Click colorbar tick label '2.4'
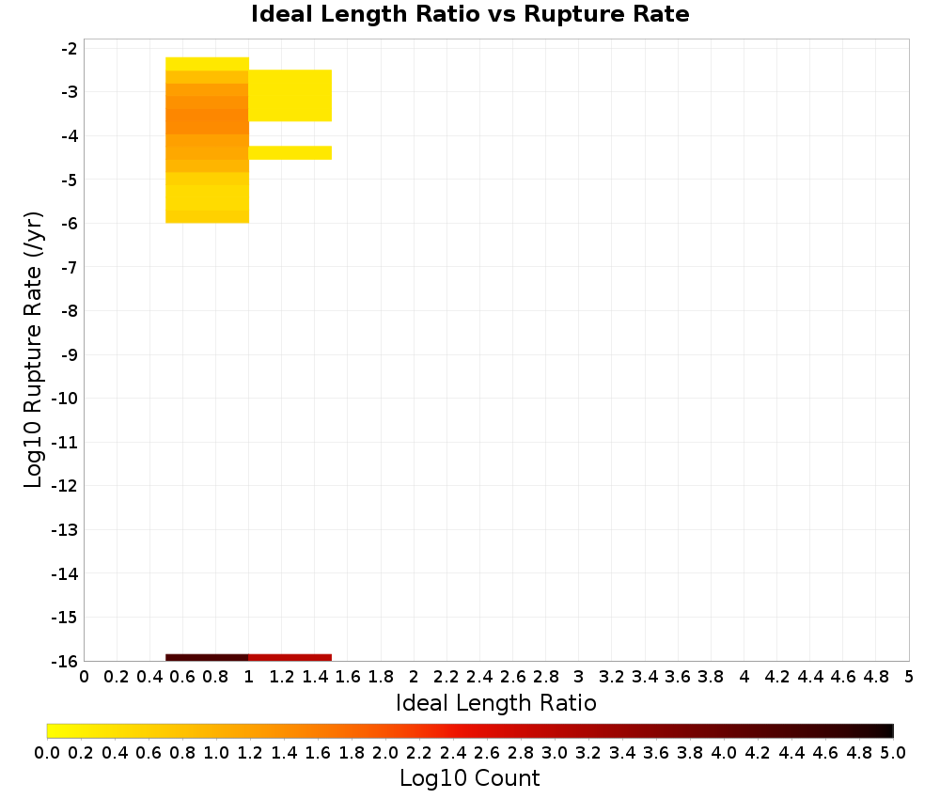This screenshot has height=799, width=940. [453, 752]
